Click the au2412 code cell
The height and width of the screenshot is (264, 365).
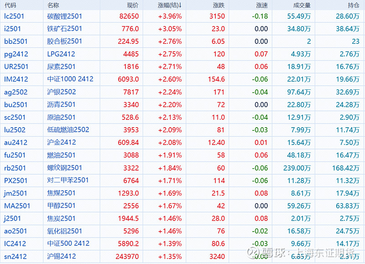[x=16, y=143]
